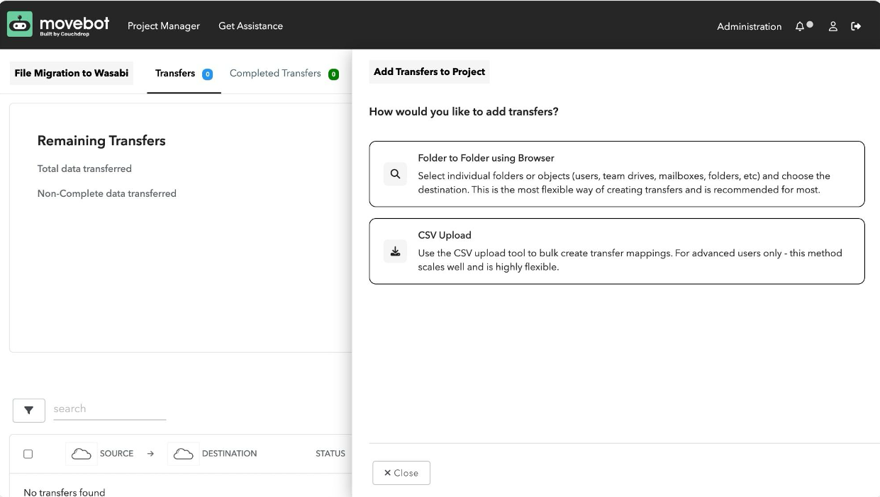Image resolution: width=880 pixels, height=497 pixels.
Task: Open the user profile icon
Action: coord(833,26)
